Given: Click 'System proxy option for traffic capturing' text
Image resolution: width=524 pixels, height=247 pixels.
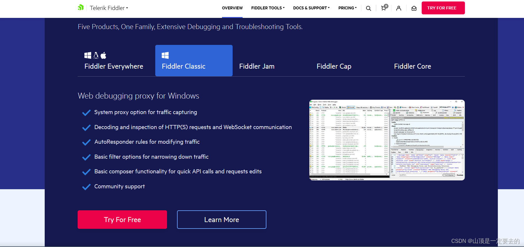Looking at the screenshot, I should coord(146,112).
